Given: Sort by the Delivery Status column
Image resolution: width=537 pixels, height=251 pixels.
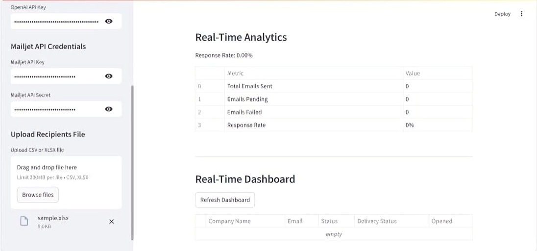Looking at the screenshot, I should point(377,221).
